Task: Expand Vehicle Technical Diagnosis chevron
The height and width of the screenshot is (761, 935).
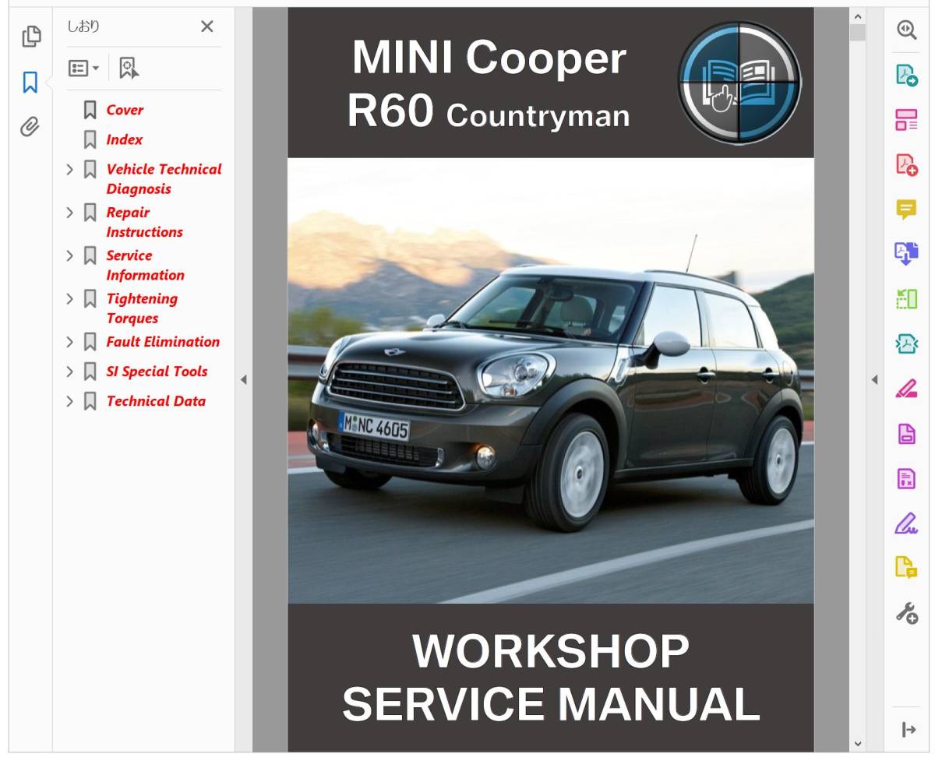Action: (69, 169)
